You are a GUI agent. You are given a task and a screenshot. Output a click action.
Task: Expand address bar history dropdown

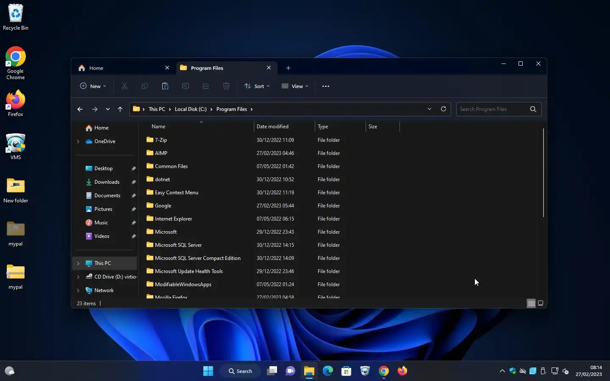[x=430, y=109]
